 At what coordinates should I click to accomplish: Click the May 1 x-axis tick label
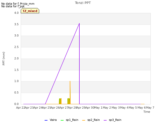(98, 108)
